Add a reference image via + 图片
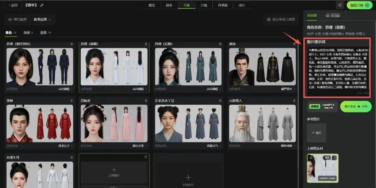This screenshot has height=188, width=376. pyautogui.click(x=316, y=133)
